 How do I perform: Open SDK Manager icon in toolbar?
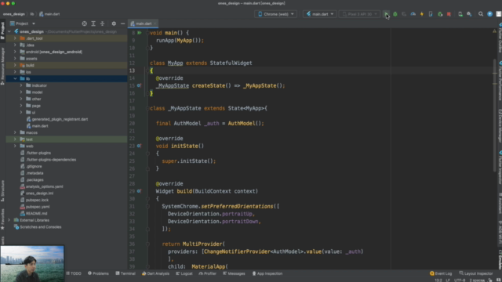tap(469, 14)
